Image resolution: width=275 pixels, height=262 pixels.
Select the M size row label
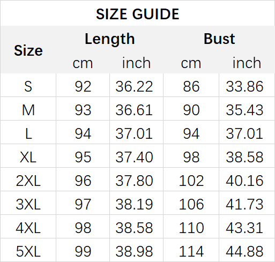click(x=28, y=110)
